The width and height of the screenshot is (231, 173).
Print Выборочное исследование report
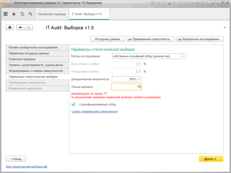pyautogui.click(x=200, y=39)
